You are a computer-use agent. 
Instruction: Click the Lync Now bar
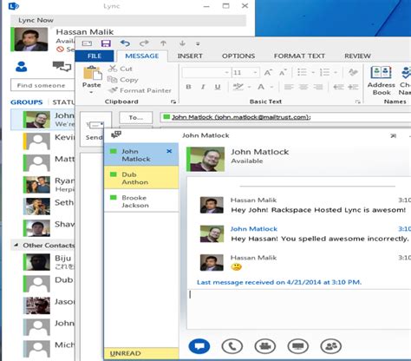[128, 20]
